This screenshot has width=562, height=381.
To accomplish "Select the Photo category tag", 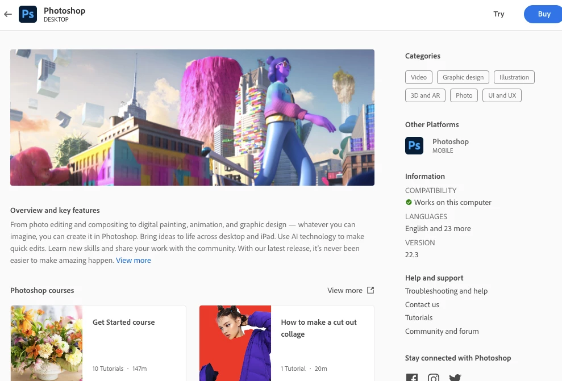I will click(464, 95).
